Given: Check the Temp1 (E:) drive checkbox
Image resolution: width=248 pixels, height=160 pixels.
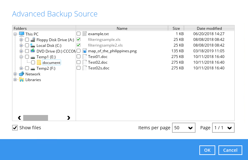Looking at the screenshot, I should [27, 57].
